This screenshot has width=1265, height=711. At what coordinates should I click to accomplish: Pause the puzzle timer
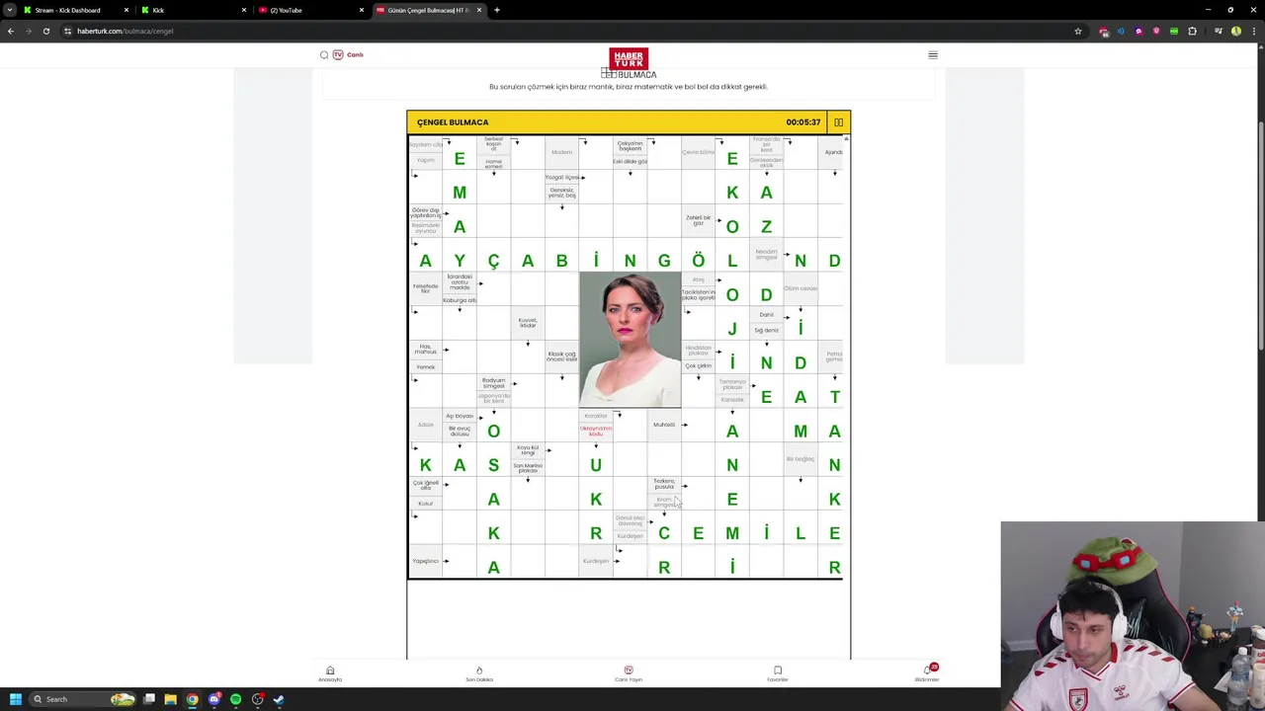[x=838, y=122]
